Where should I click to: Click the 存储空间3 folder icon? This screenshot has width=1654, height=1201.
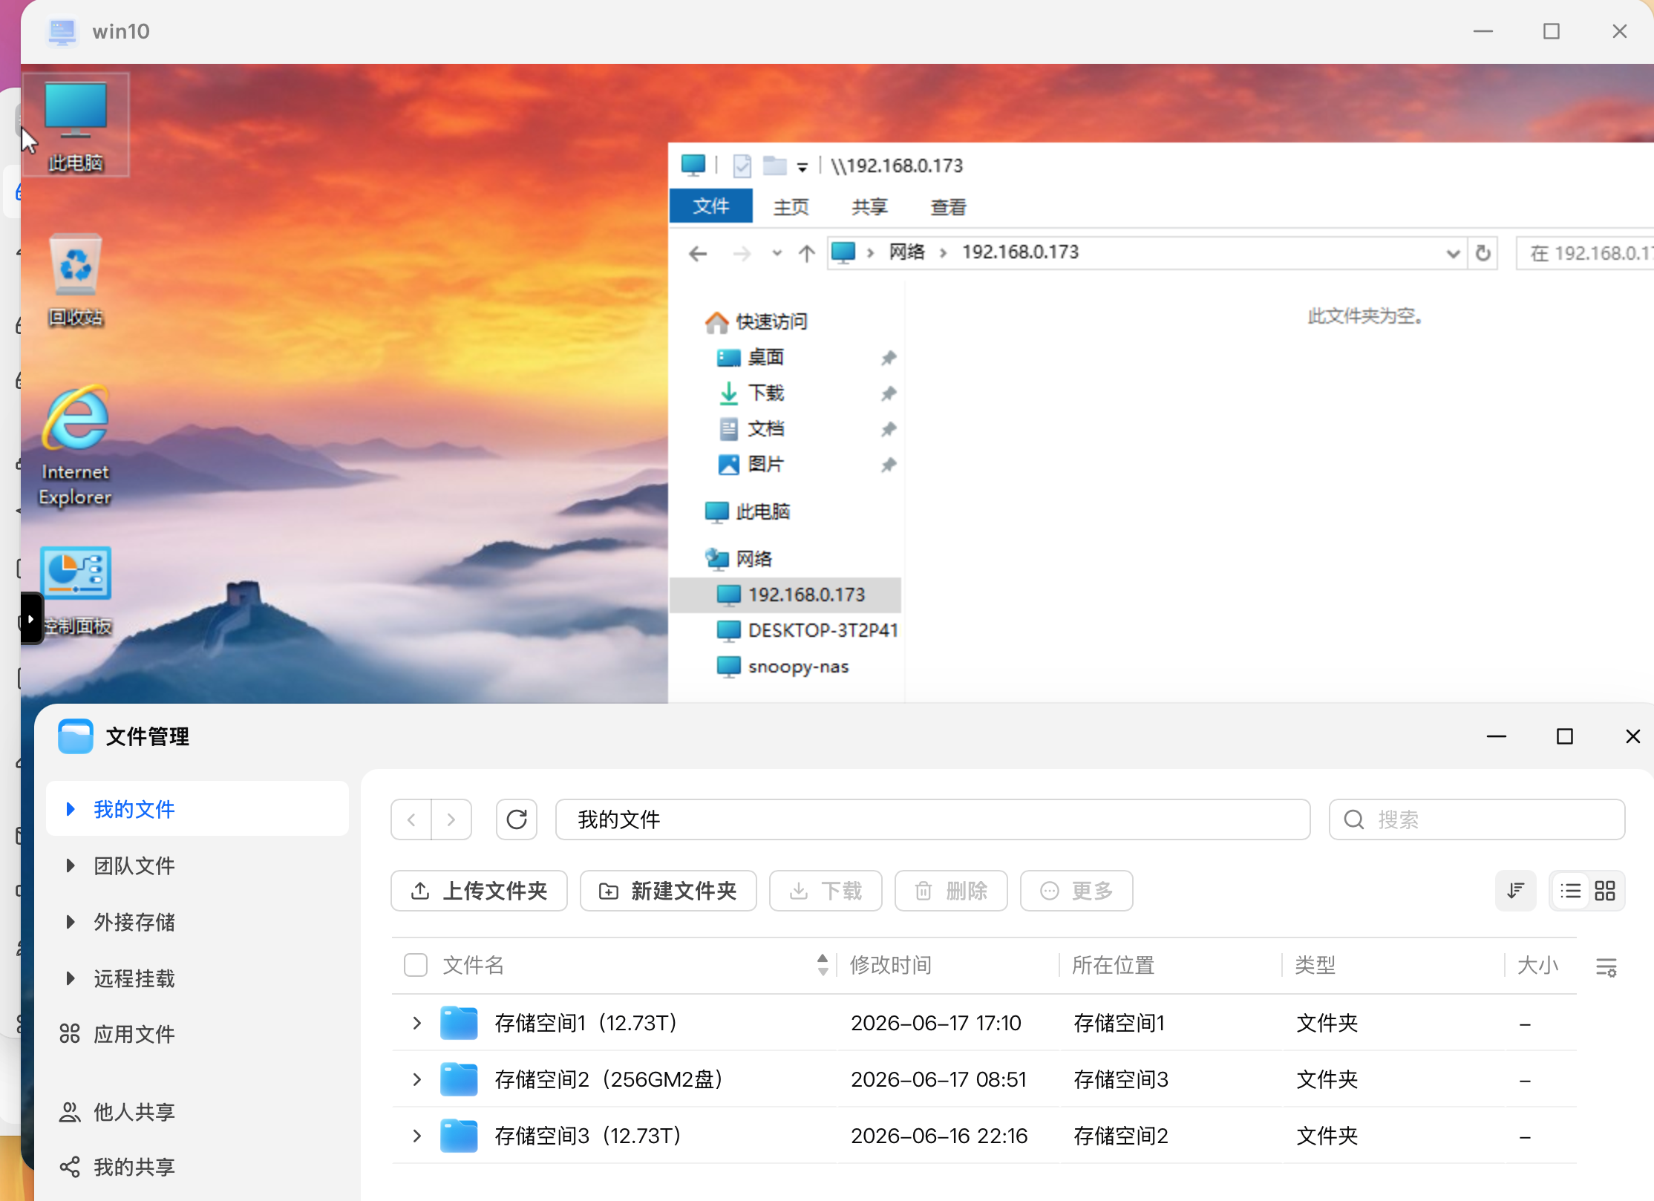459,1136
